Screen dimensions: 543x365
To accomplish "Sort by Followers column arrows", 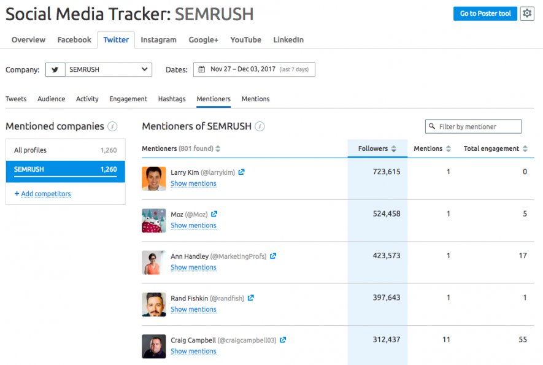I will point(394,148).
